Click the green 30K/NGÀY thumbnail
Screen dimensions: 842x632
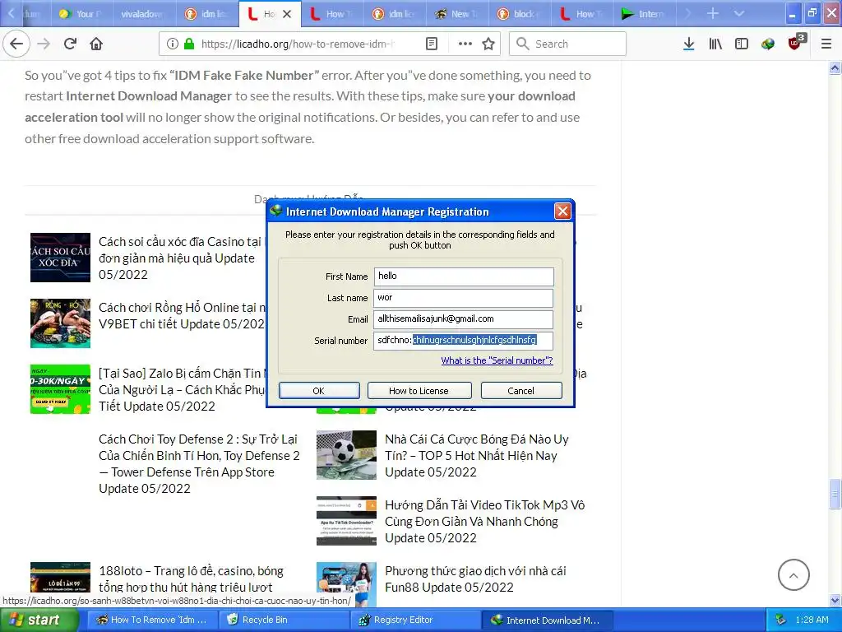coord(60,389)
